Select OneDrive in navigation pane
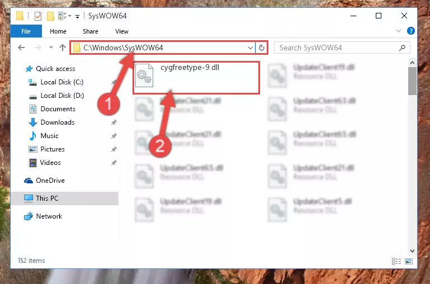 click(50, 181)
